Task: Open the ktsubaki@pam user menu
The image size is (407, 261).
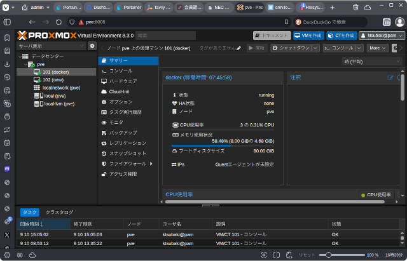Action: 382,36
